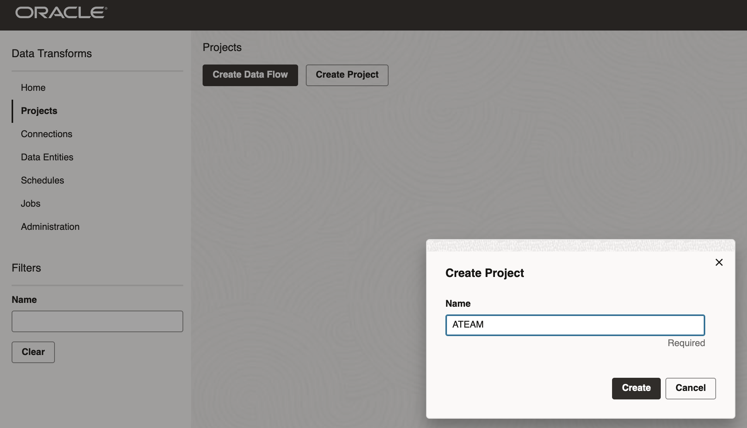
Task: Open the Administration panel
Action: tap(50, 227)
